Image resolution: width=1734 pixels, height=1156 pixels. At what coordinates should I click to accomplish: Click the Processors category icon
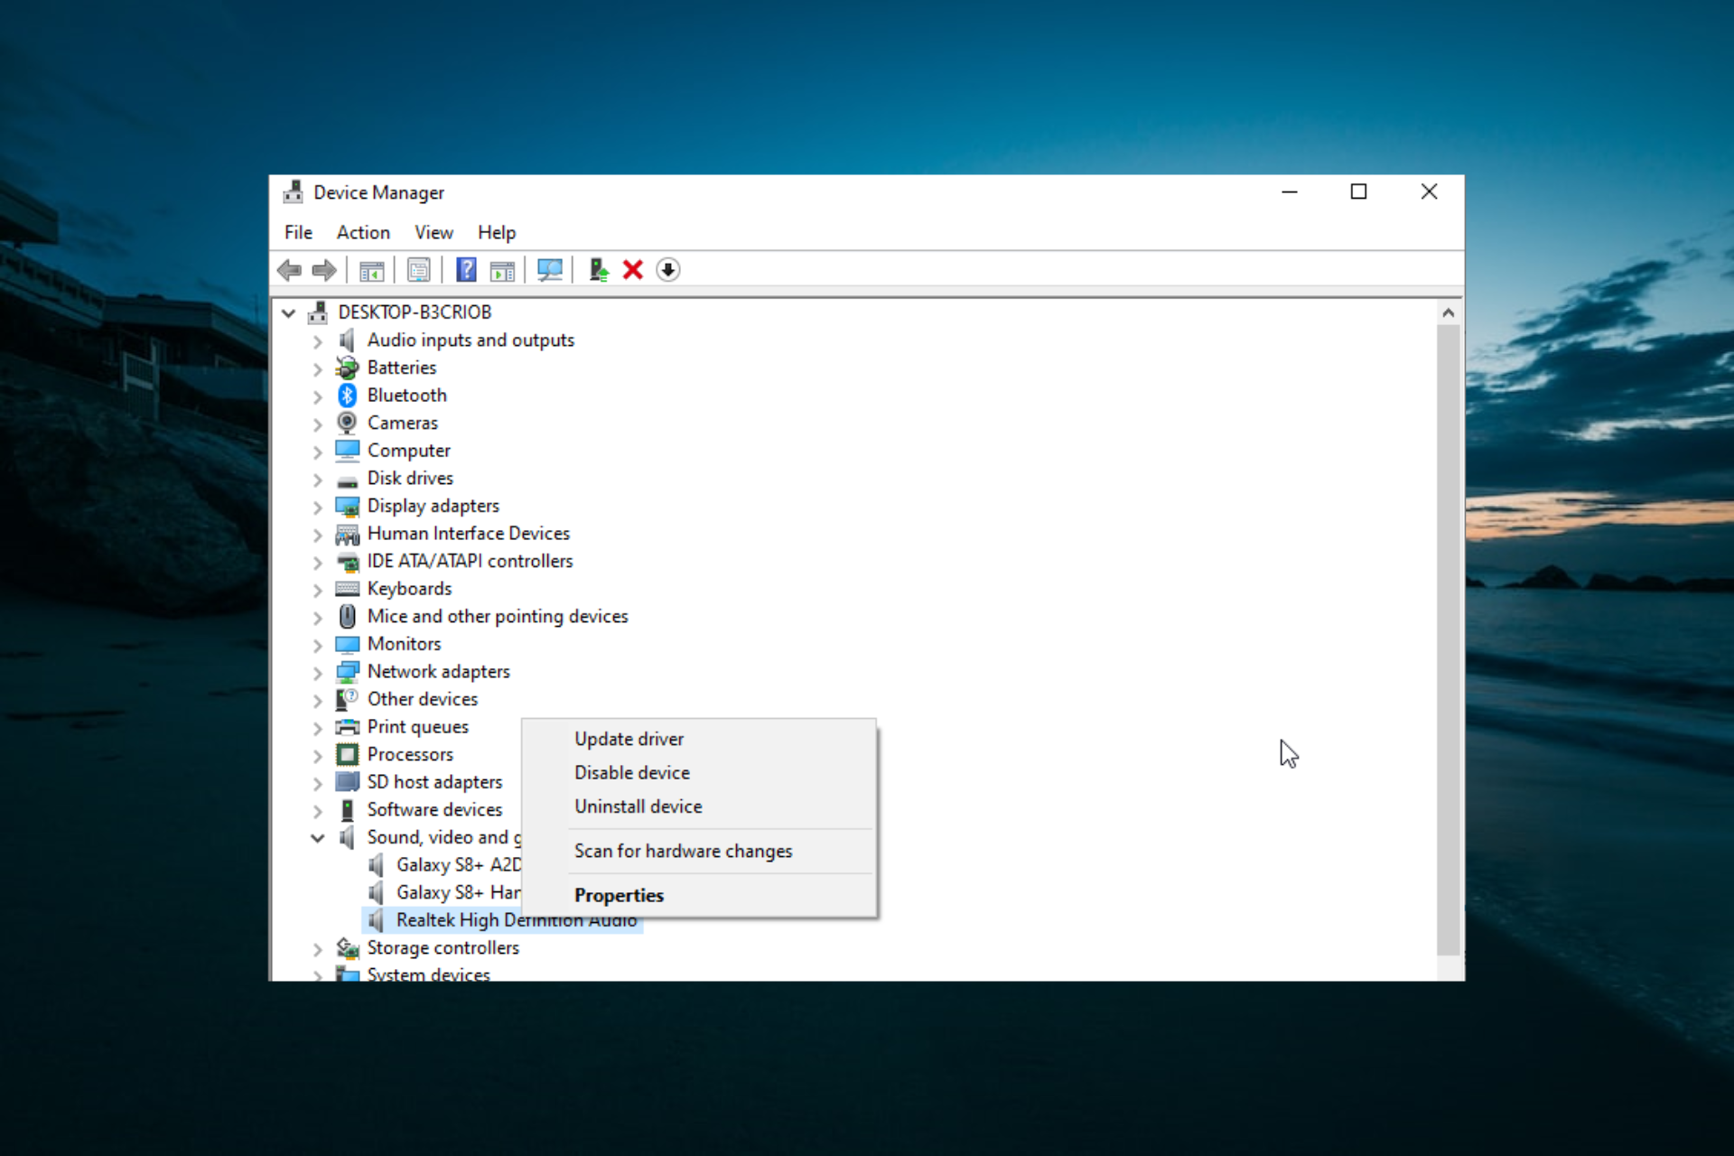pos(347,754)
